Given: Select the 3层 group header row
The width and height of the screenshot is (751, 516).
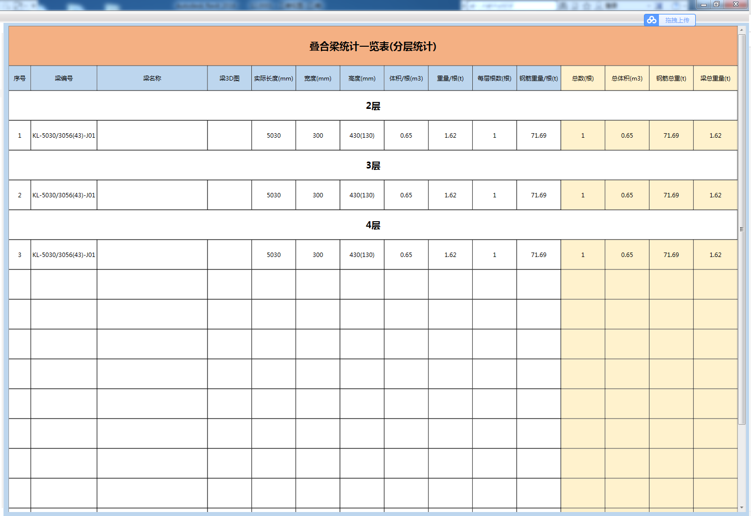Looking at the screenshot, I should 373,166.
